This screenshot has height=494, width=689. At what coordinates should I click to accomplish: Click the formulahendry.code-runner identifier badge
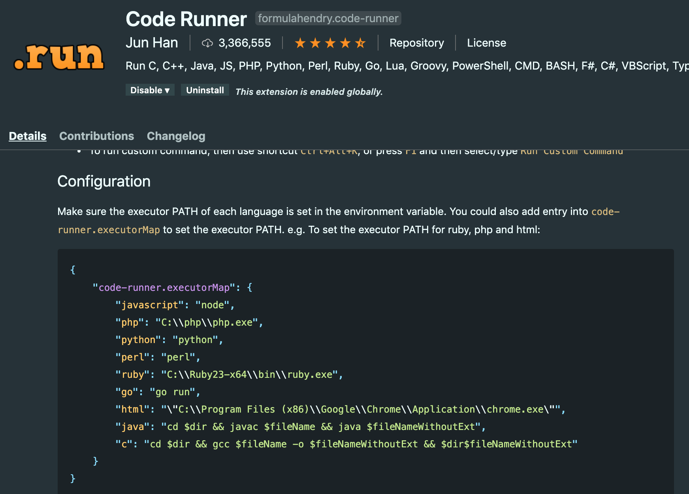click(328, 19)
